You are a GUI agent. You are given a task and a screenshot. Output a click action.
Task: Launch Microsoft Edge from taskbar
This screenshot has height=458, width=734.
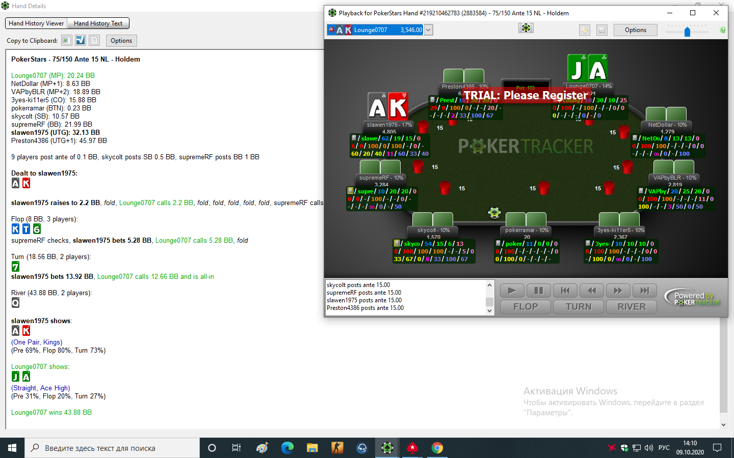pos(287,448)
